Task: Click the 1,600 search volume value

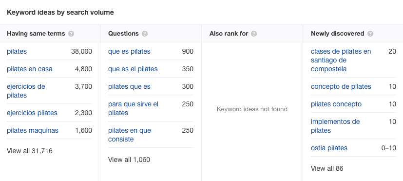Action: click(83, 130)
